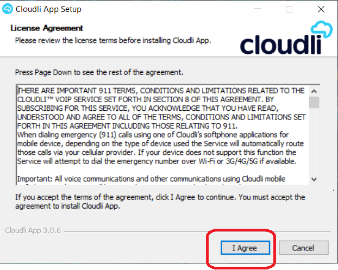Screen dimensions: 338x270
Task: Click the license scrollbar up arrow
Action: click(x=314, y=91)
